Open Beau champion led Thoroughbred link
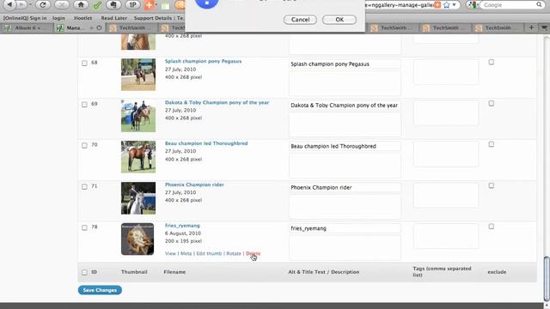550x309 pixels. point(206,143)
